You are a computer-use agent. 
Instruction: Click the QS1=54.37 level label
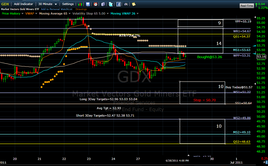(x=242, y=36)
